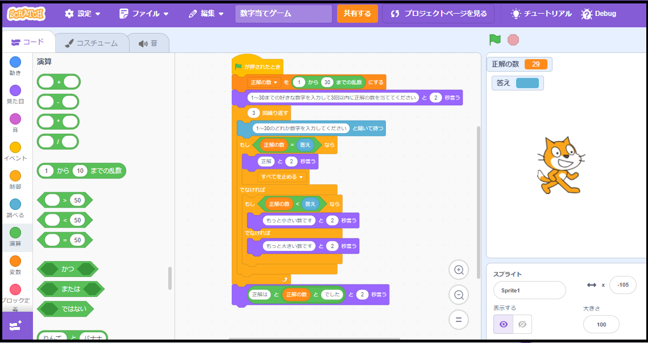Zoom out of the code workspace
The image size is (648, 343).
tap(458, 295)
